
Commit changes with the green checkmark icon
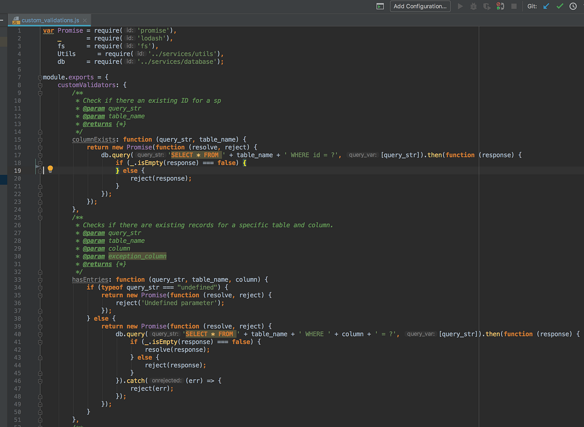(559, 6)
